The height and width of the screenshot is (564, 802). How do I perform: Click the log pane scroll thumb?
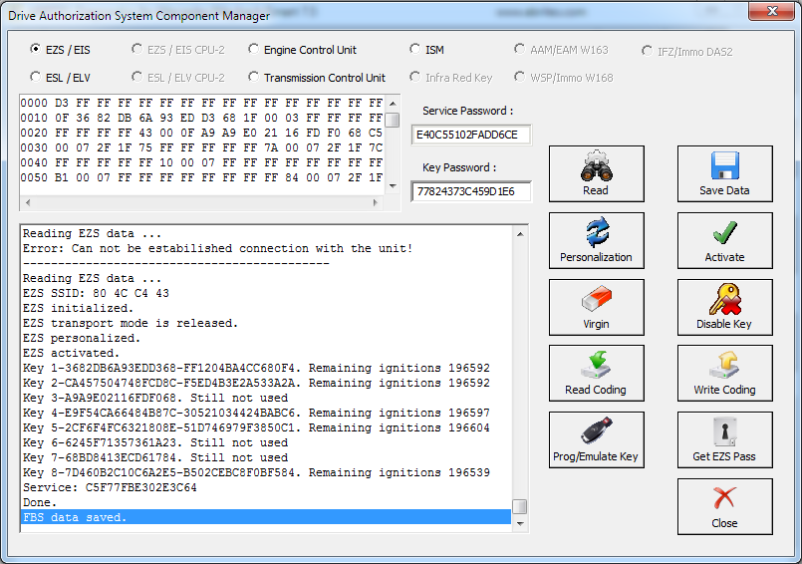(x=520, y=506)
